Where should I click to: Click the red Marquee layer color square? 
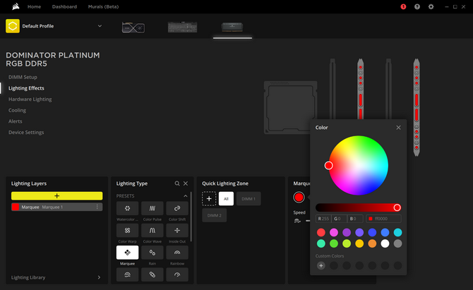pos(16,207)
